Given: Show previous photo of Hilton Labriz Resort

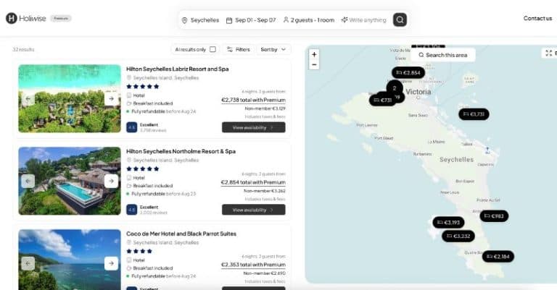Looking at the screenshot, I should [x=28, y=99].
